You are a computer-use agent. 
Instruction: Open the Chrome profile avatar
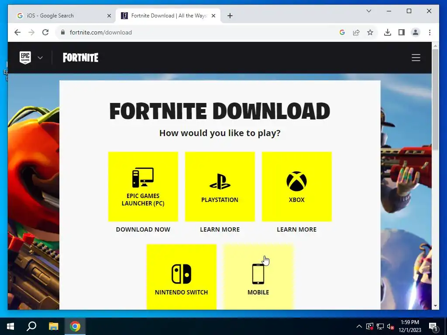pyautogui.click(x=416, y=32)
